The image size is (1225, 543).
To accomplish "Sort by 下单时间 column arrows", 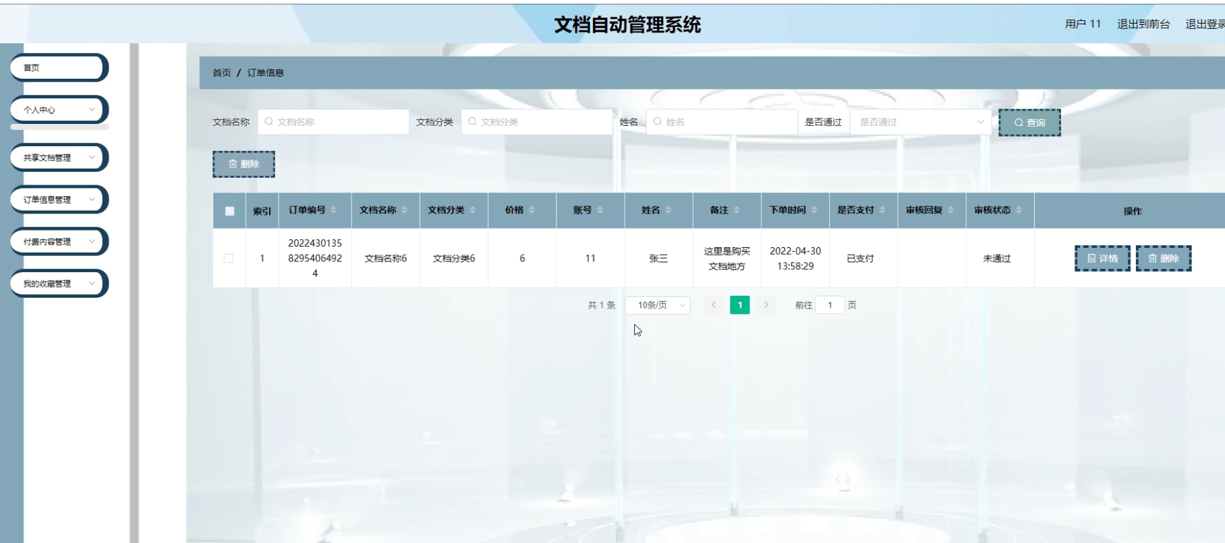I will tap(814, 210).
